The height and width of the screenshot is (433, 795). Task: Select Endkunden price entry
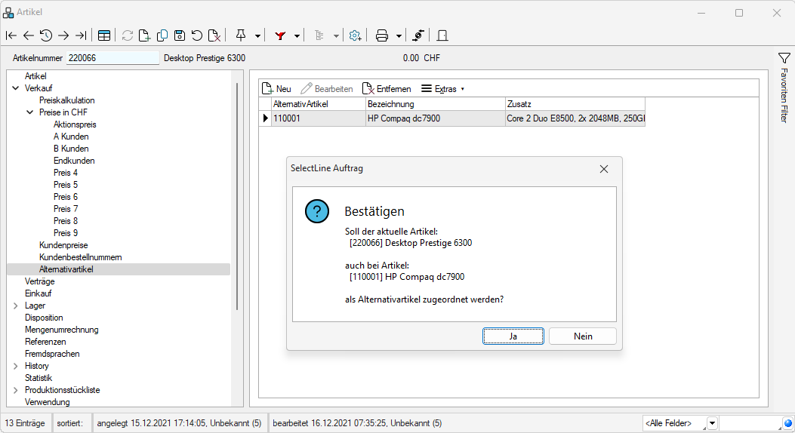[74, 161]
